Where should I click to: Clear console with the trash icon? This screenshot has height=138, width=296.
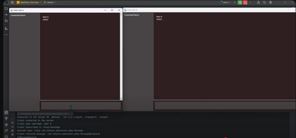click(12, 135)
